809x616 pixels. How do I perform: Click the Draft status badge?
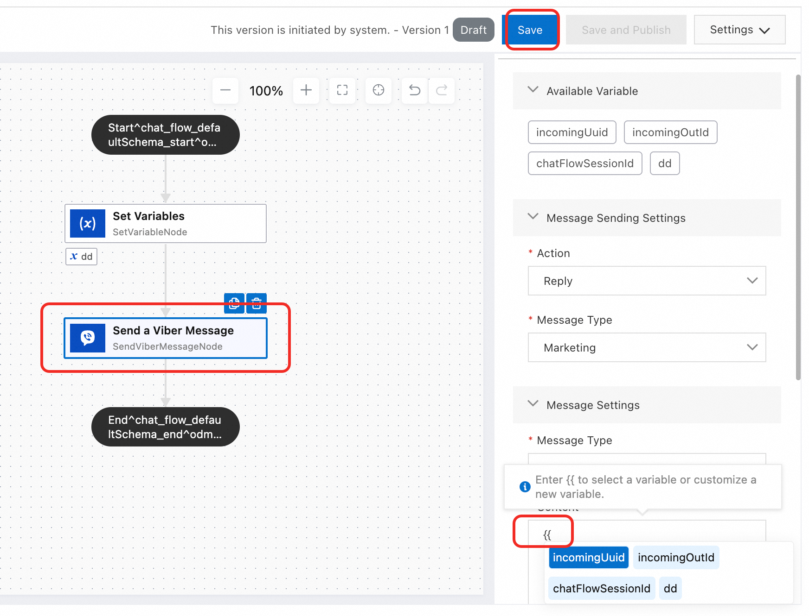[474, 30]
